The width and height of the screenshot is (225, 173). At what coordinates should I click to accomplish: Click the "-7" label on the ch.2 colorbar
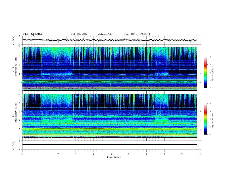tap(209, 135)
